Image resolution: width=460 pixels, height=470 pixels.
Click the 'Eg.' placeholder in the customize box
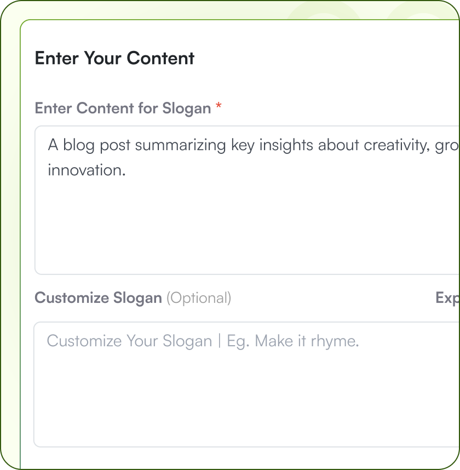point(238,342)
